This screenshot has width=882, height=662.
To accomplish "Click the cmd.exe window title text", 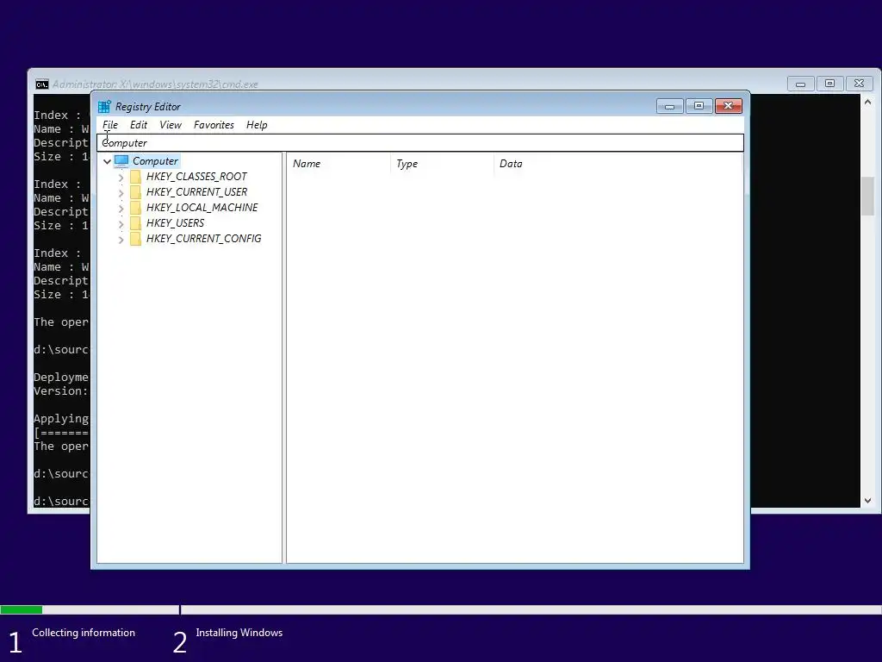I will (155, 84).
